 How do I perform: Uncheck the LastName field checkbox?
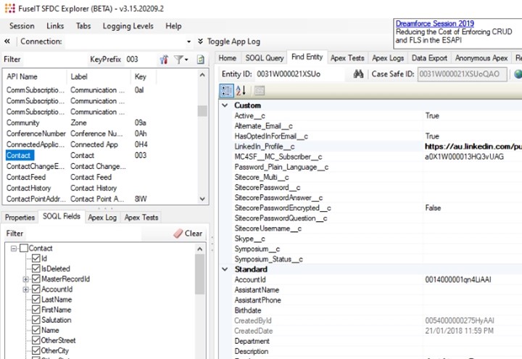coord(36,300)
